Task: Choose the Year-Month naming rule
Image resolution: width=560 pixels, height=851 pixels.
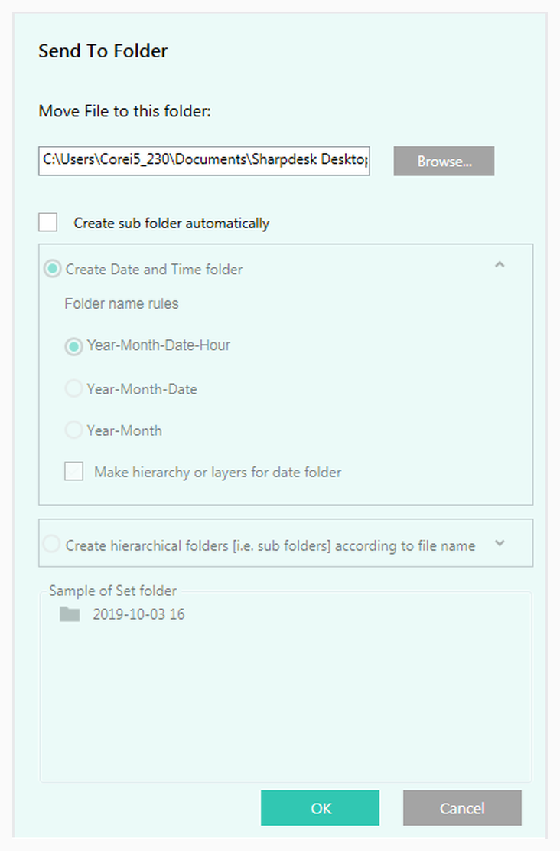Action: click(73, 430)
